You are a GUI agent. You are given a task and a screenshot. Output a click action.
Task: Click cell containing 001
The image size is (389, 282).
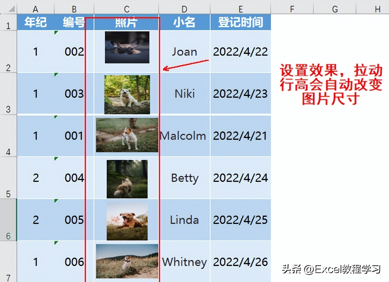tap(74, 136)
